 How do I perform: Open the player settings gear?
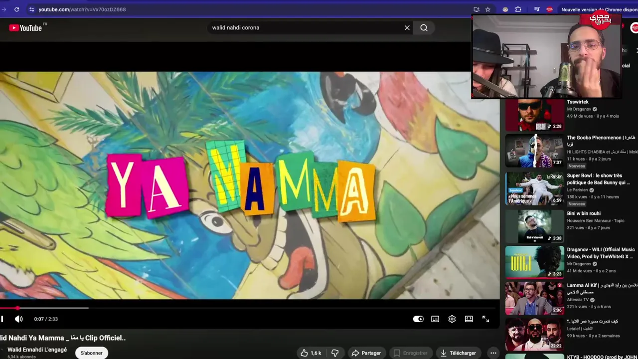[452, 319]
